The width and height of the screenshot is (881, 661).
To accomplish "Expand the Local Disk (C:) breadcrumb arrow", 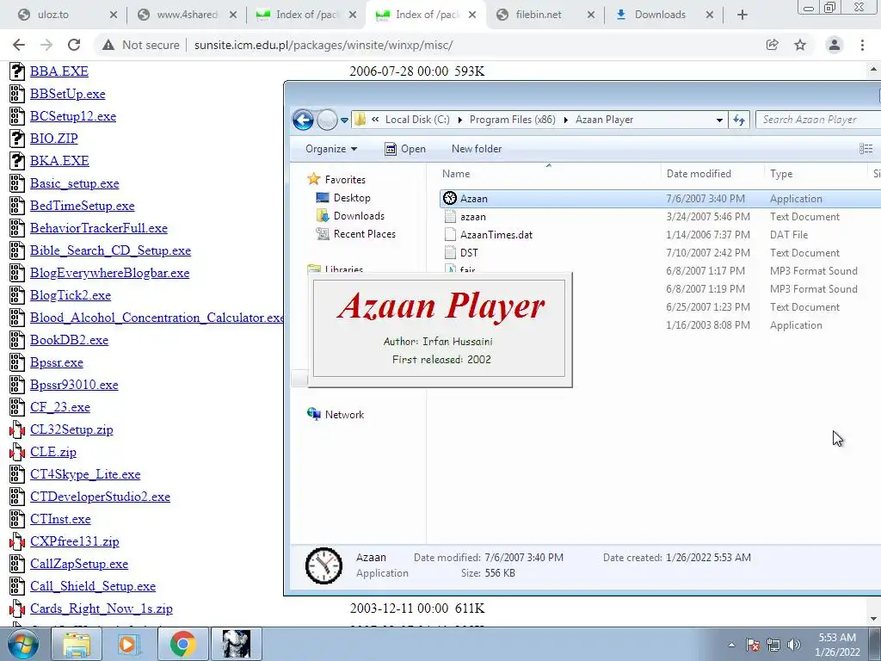I will click(x=460, y=120).
